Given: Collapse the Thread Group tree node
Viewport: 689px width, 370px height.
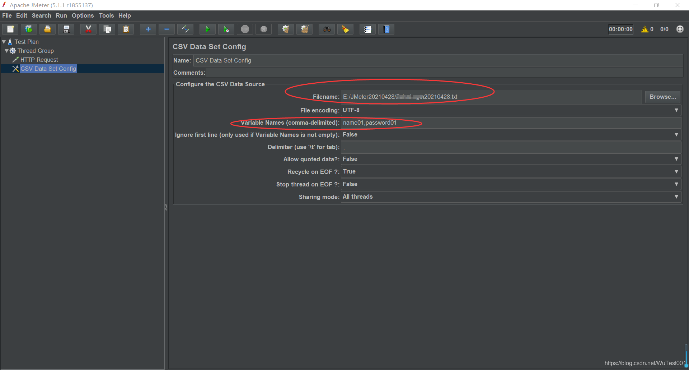Looking at the screenshot, I should pos(6,51).
